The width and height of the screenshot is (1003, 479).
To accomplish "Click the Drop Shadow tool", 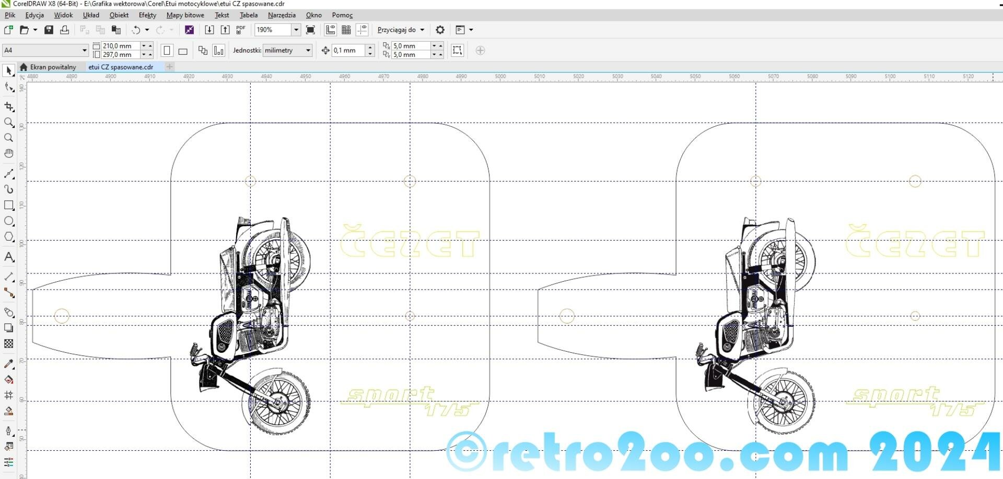I will tap(9, 328).
